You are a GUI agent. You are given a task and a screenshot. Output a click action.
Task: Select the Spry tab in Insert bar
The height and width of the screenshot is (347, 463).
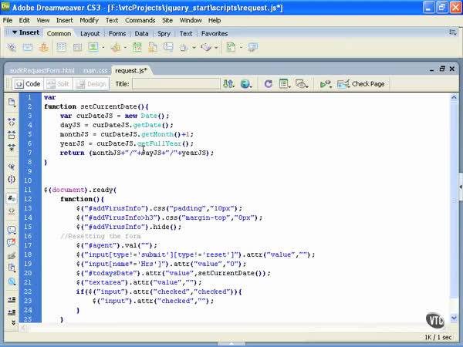164,34
